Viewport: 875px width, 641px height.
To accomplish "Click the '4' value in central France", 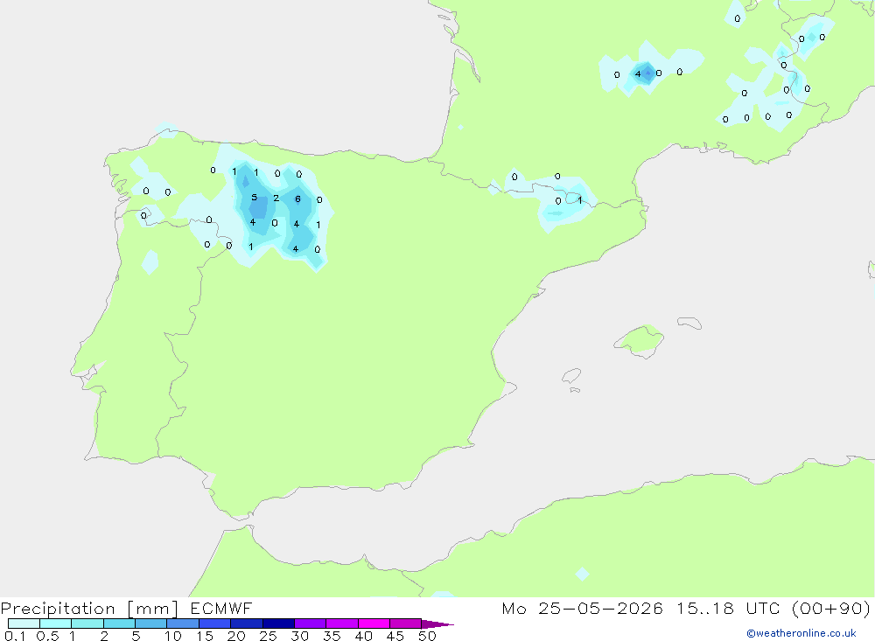I will (x=638, y=73).
